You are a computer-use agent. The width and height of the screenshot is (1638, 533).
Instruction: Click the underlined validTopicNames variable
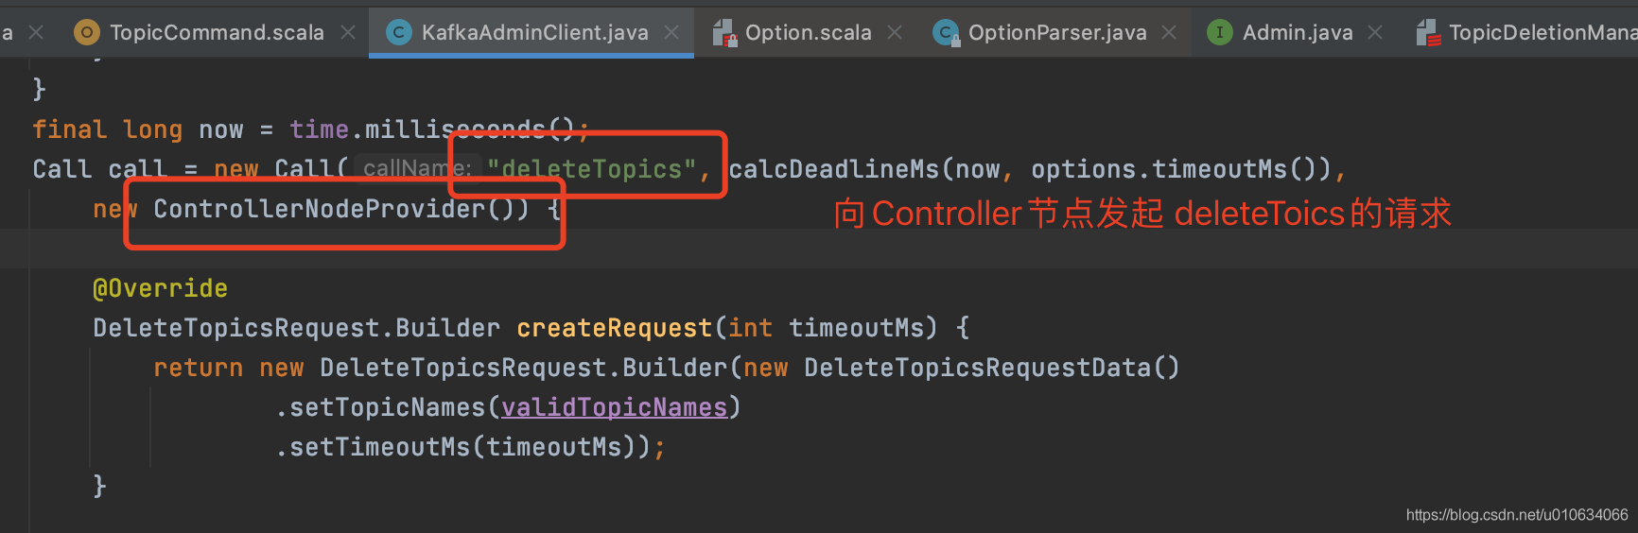pyautogui.click(x=614, y=407)
